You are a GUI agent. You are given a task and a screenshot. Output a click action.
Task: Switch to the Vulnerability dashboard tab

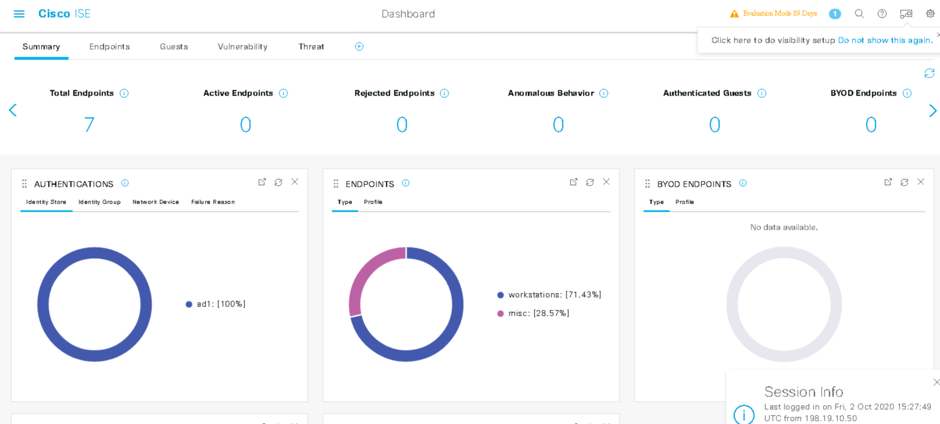(242, 46)
